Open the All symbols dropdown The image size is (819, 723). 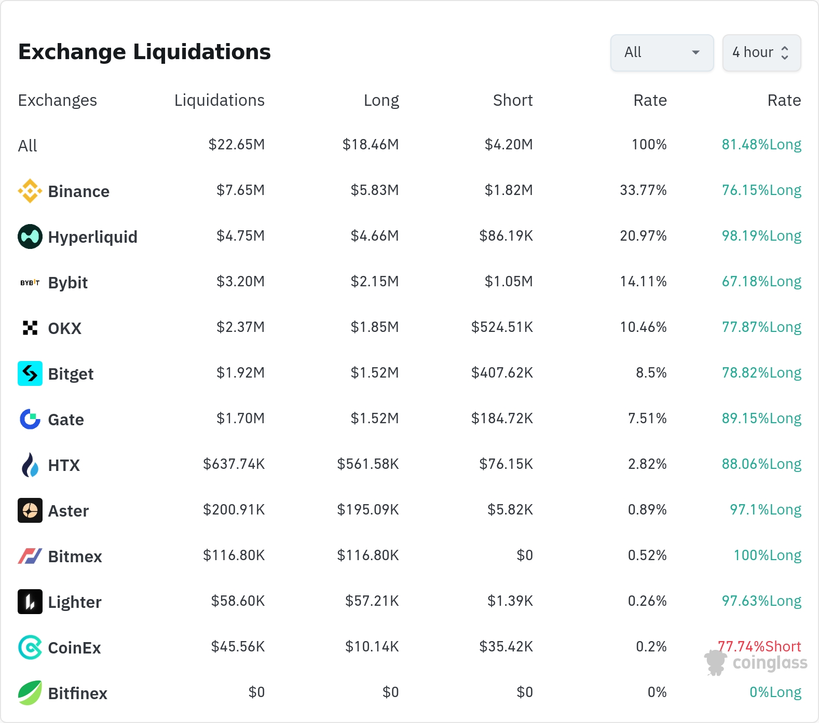coord(662,52)
